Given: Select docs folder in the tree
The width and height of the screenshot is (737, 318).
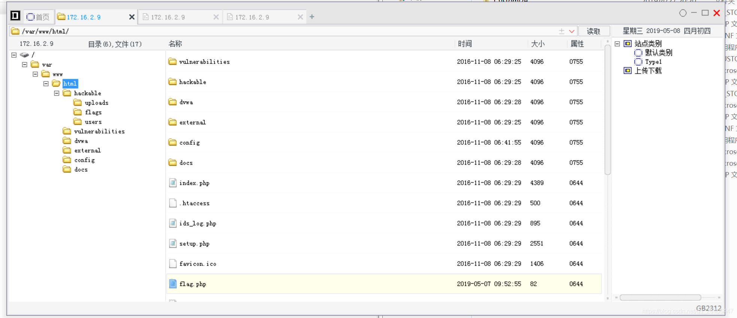Looking at the screenshot, I should [x=81, y=169].
